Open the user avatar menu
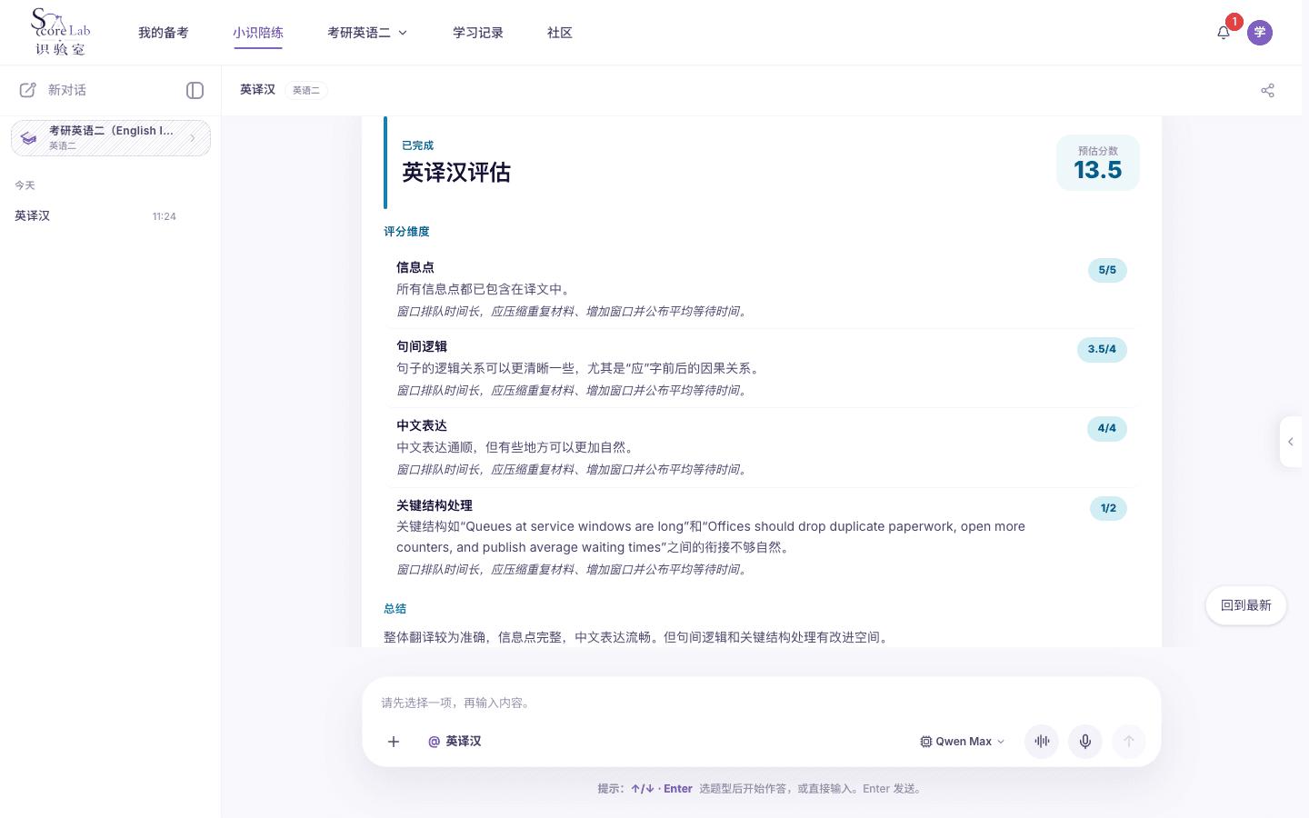The height and width of the screenshot is (818, 1309). coord(1260,33)
